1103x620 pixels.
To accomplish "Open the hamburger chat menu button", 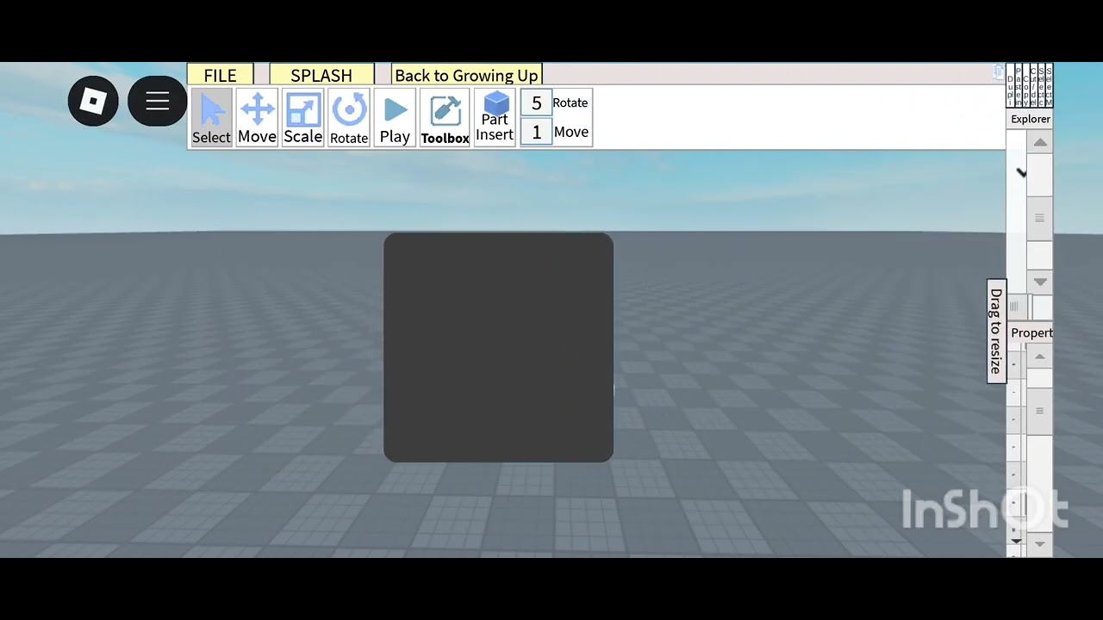I will coord(157,102).
